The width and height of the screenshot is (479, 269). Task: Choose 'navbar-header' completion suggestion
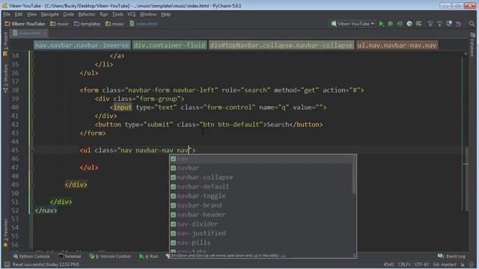[x=261, y=214]
